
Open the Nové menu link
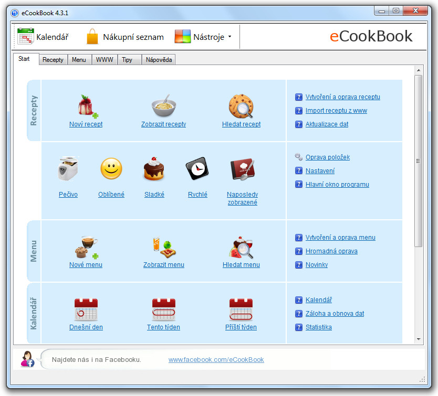tap(86, 264)
